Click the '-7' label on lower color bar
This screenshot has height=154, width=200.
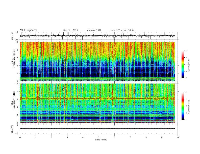186,120
